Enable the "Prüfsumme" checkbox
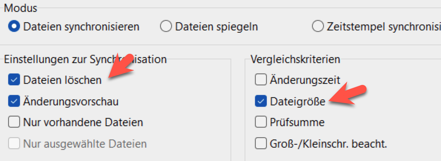 coord(261,122)
